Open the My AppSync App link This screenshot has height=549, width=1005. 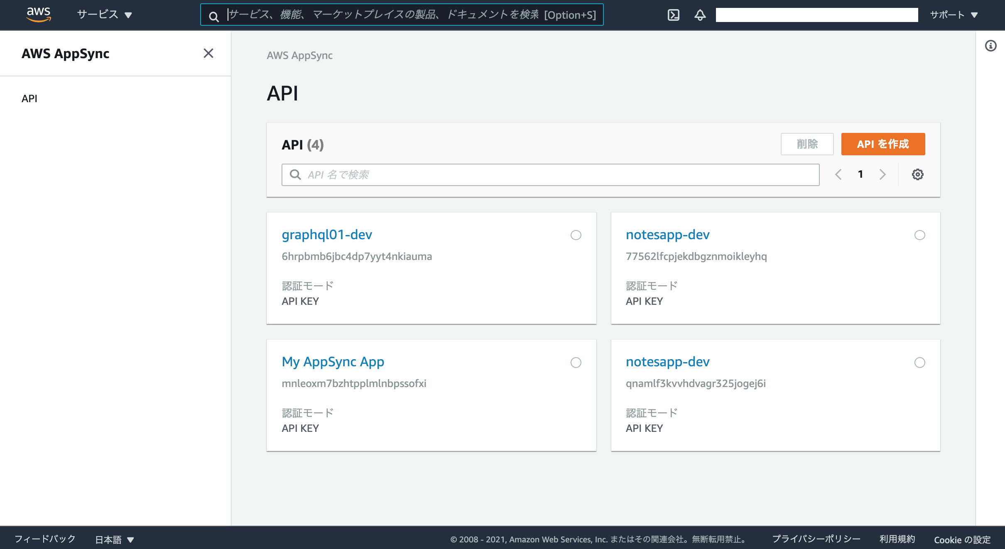[333, 362]
